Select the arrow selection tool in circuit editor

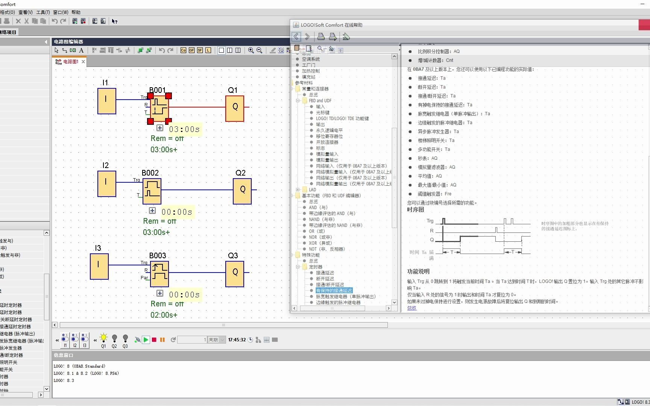pos(56,50)
